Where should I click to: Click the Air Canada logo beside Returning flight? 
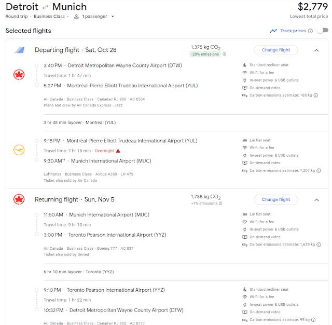click(x=19, y=199)
